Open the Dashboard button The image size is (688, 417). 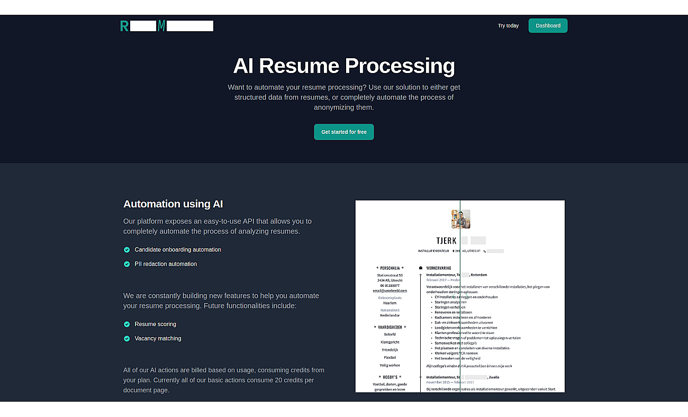[548, 26]
